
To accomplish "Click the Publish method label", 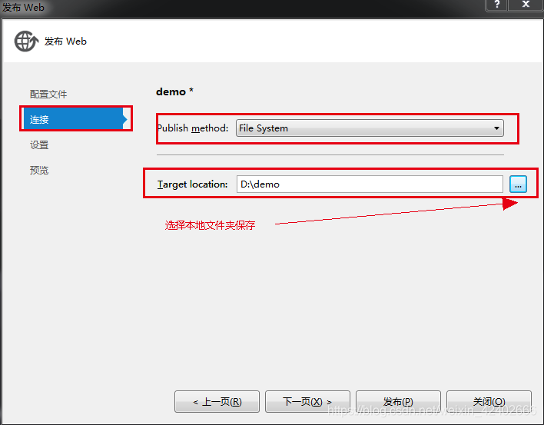I will (193, 128).
